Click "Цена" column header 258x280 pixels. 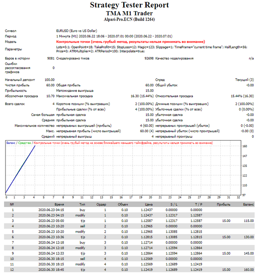point(149,205)
